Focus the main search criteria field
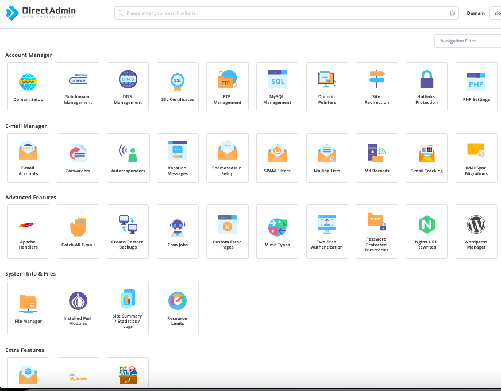Screen dimensions: 501x391 pyautogui.click(x=286, y=13)
